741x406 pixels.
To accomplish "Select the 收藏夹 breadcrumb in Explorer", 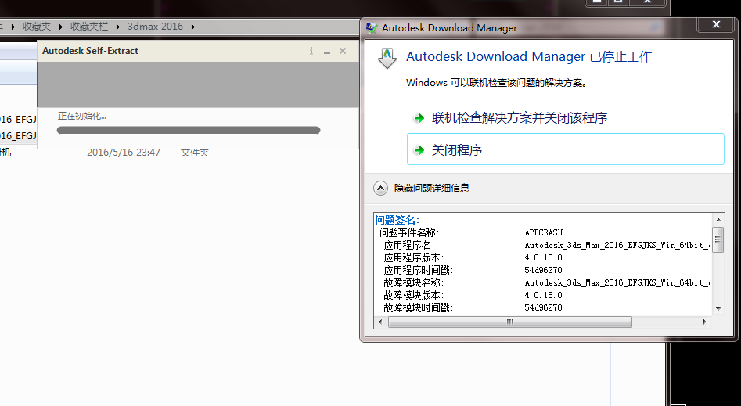I will click(x=37, y=27).
